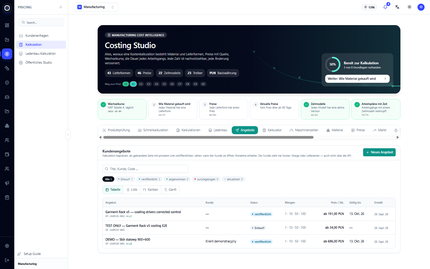Click the sidebar Search field

coord(41,22)
